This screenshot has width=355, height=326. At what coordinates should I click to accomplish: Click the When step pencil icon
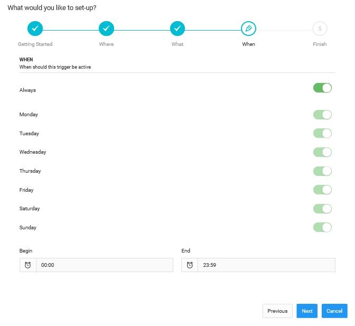pos(248,29)
